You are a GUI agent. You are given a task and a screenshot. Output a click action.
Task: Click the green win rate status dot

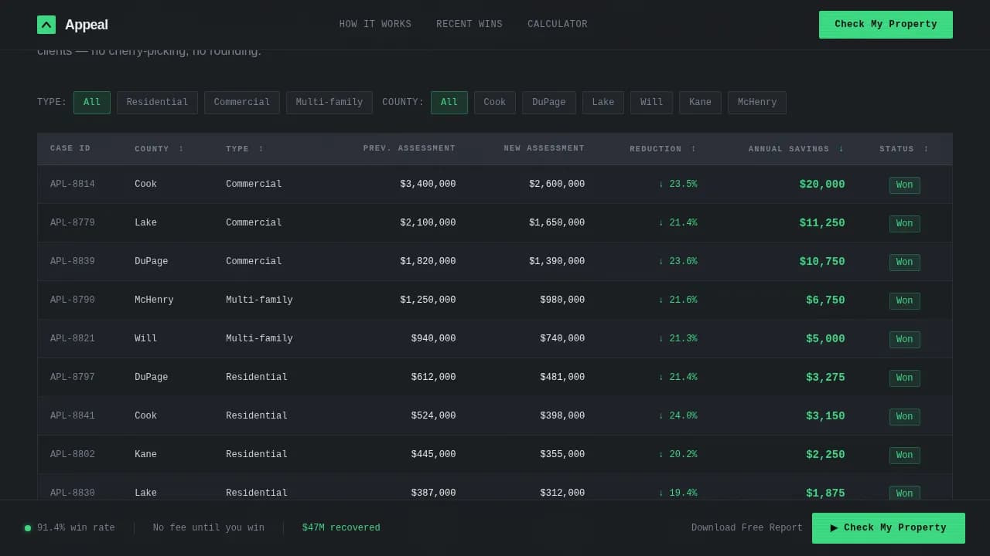pos(28,528)
